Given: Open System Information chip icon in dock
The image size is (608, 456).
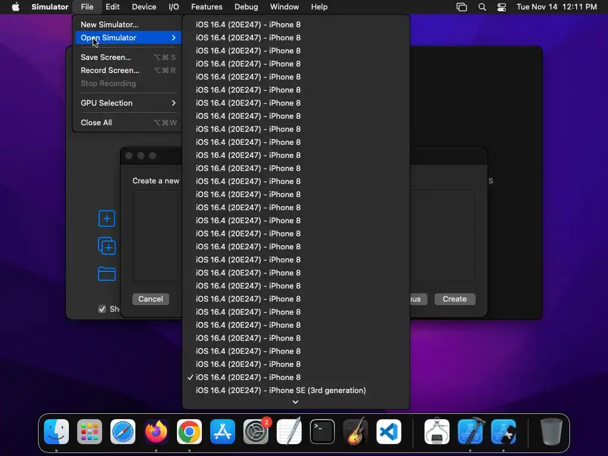Looking at the screenshot, I should 437,432.
